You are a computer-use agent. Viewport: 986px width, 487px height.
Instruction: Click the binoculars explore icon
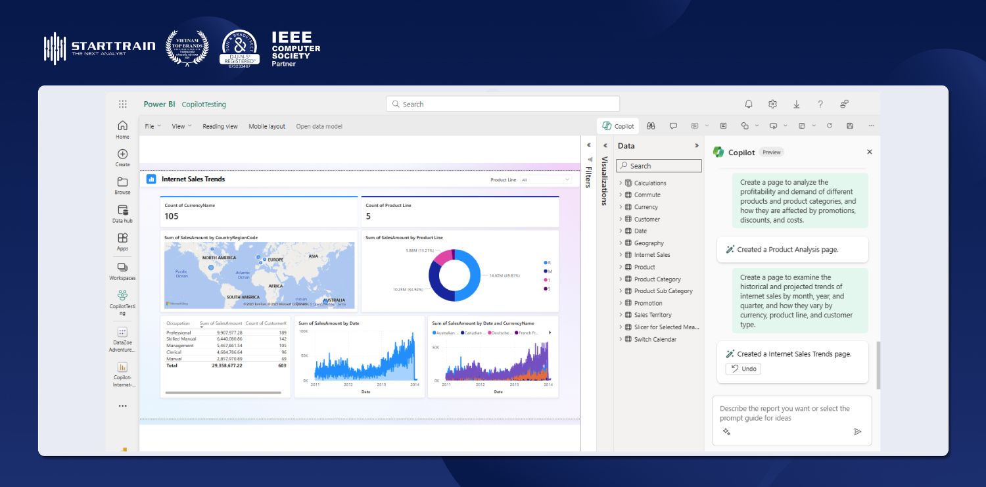[x=651, y=126]
